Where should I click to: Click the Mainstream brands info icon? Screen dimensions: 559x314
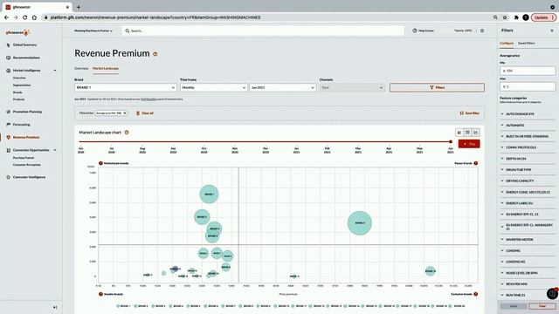point(101,163)
